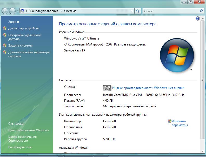
Task: Click the 5,7 performance score badge
Action: point(107,88)
